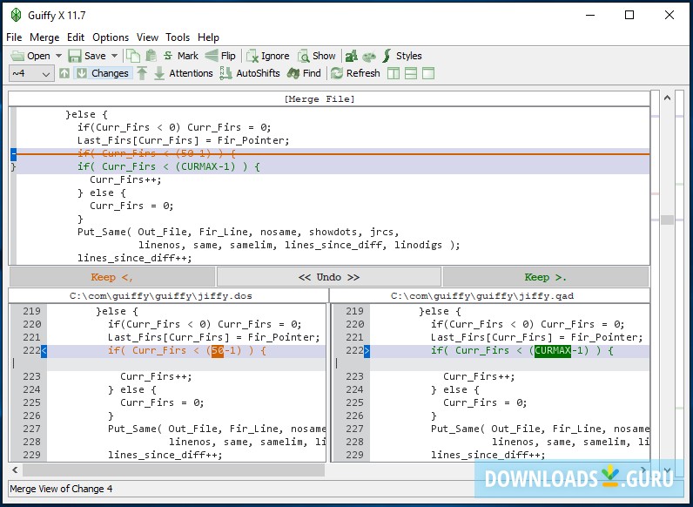Expand the Save button dropdown arrow
The height and width of the screenshot is (507, 693).
pyautogui.click(x=115, y=56)
